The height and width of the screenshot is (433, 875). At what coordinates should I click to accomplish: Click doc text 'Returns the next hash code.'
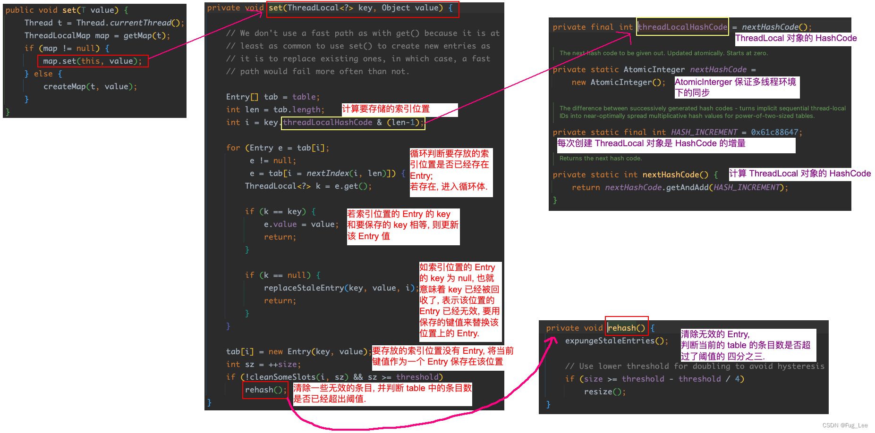point(601,158)
